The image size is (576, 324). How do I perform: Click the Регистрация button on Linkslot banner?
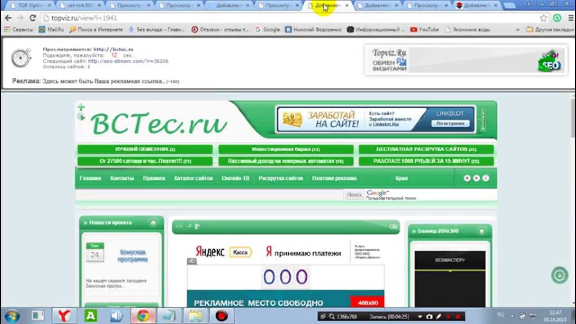(x=450, y=123)
